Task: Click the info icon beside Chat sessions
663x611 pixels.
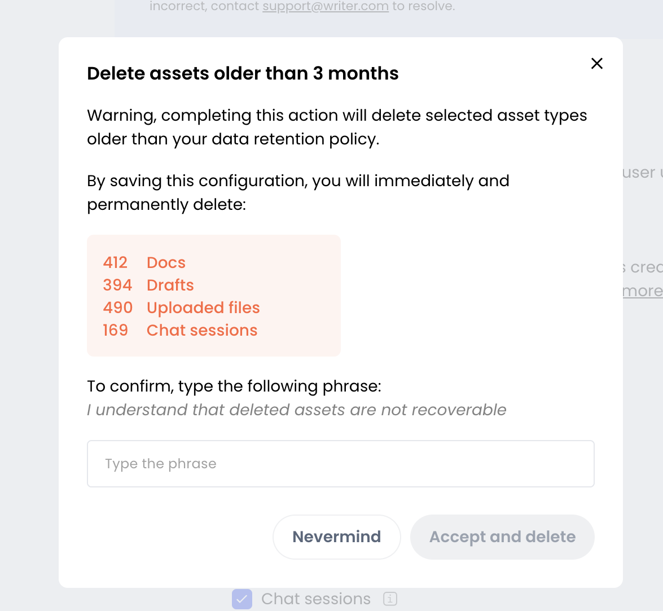Action: [390, 599]
